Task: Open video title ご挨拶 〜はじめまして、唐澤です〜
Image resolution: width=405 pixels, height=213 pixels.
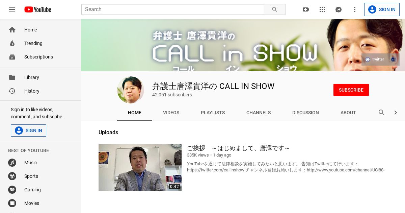Action: point(238,148)
